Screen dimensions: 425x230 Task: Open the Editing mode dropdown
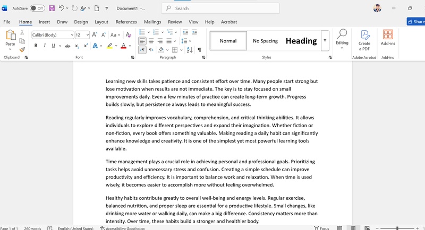point(342,39)
